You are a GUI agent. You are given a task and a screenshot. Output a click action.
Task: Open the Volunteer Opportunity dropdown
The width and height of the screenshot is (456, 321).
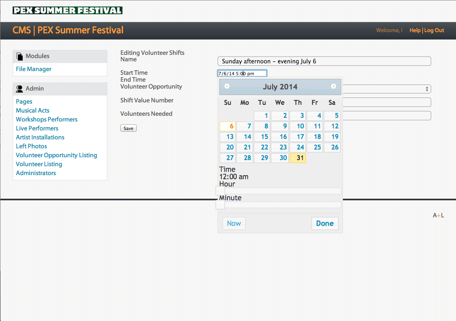pyautogui.click(x=386, y=89)
